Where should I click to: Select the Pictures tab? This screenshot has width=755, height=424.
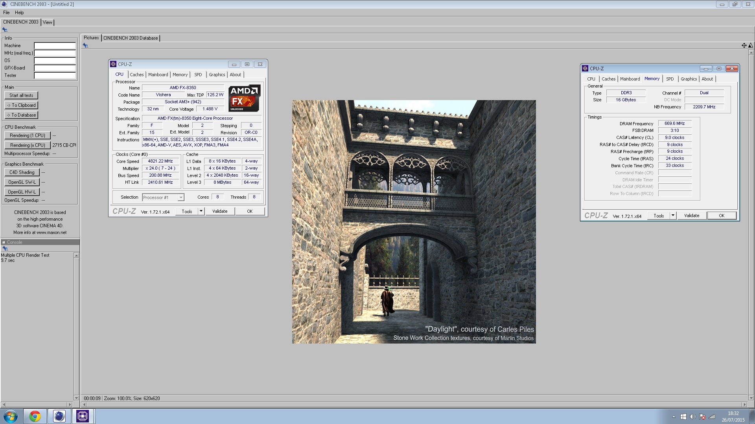[x=91, y=38]
